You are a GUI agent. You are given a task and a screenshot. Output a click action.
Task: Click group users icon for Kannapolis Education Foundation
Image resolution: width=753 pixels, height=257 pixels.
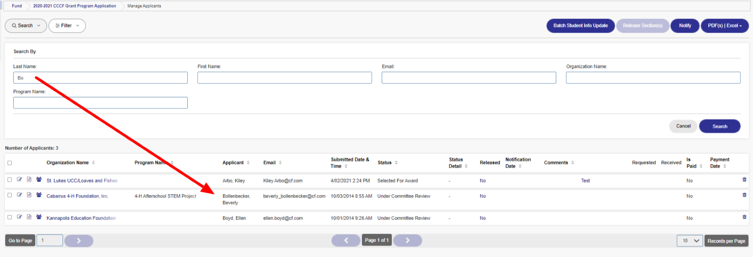pos(39,217)
